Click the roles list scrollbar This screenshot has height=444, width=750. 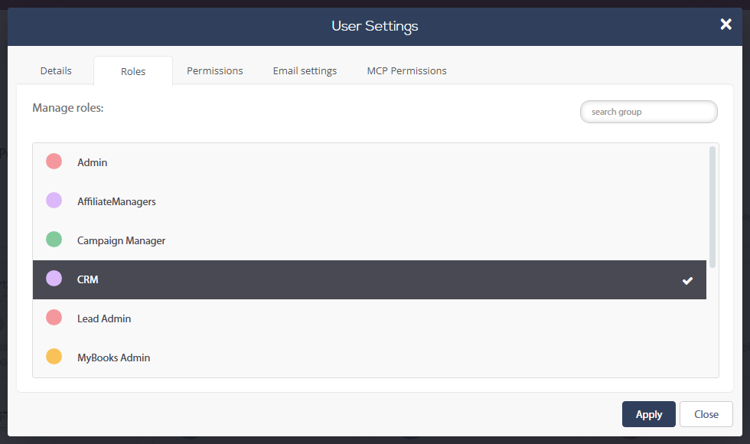click(712, 207)
